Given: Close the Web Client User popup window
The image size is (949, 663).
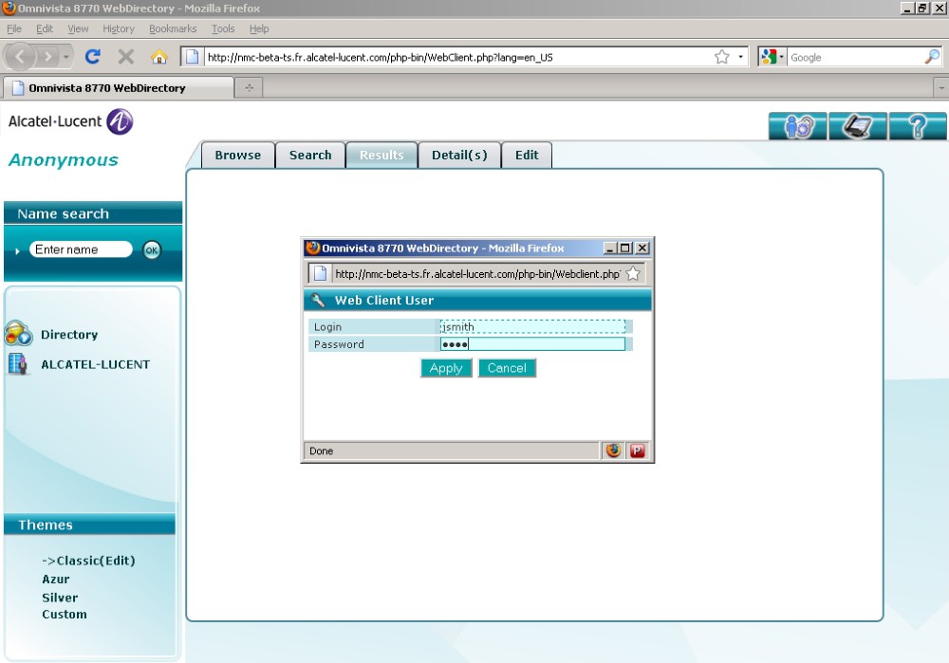Looking at the screenshot, I should 642,248.
